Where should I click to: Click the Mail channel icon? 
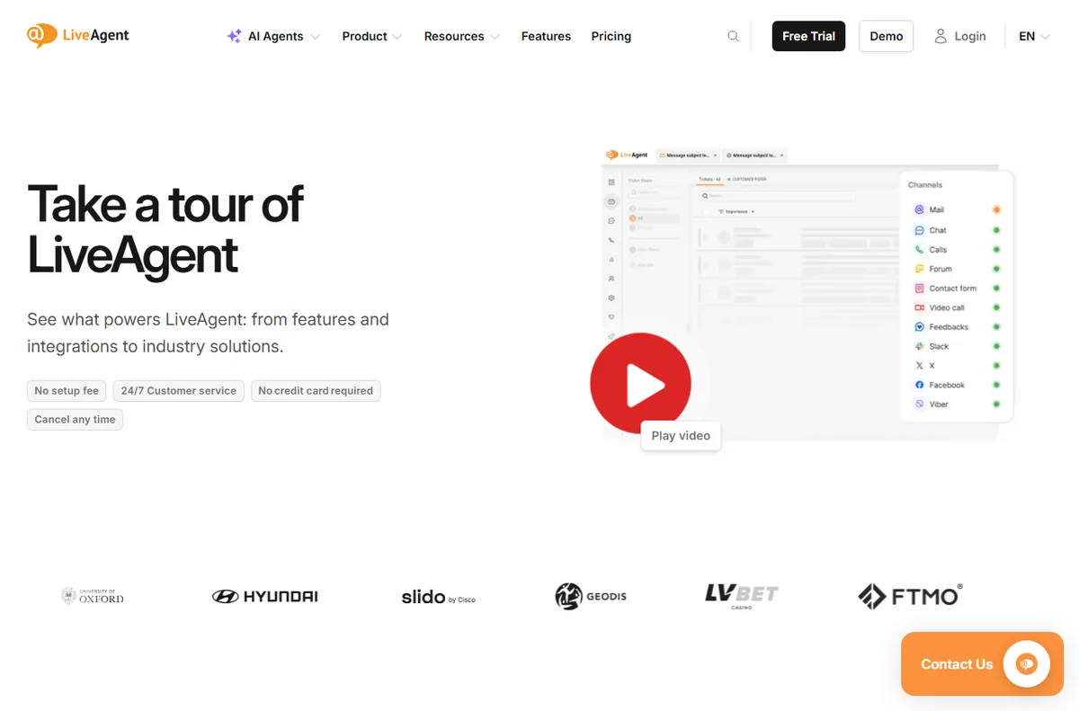click(919, 209)
